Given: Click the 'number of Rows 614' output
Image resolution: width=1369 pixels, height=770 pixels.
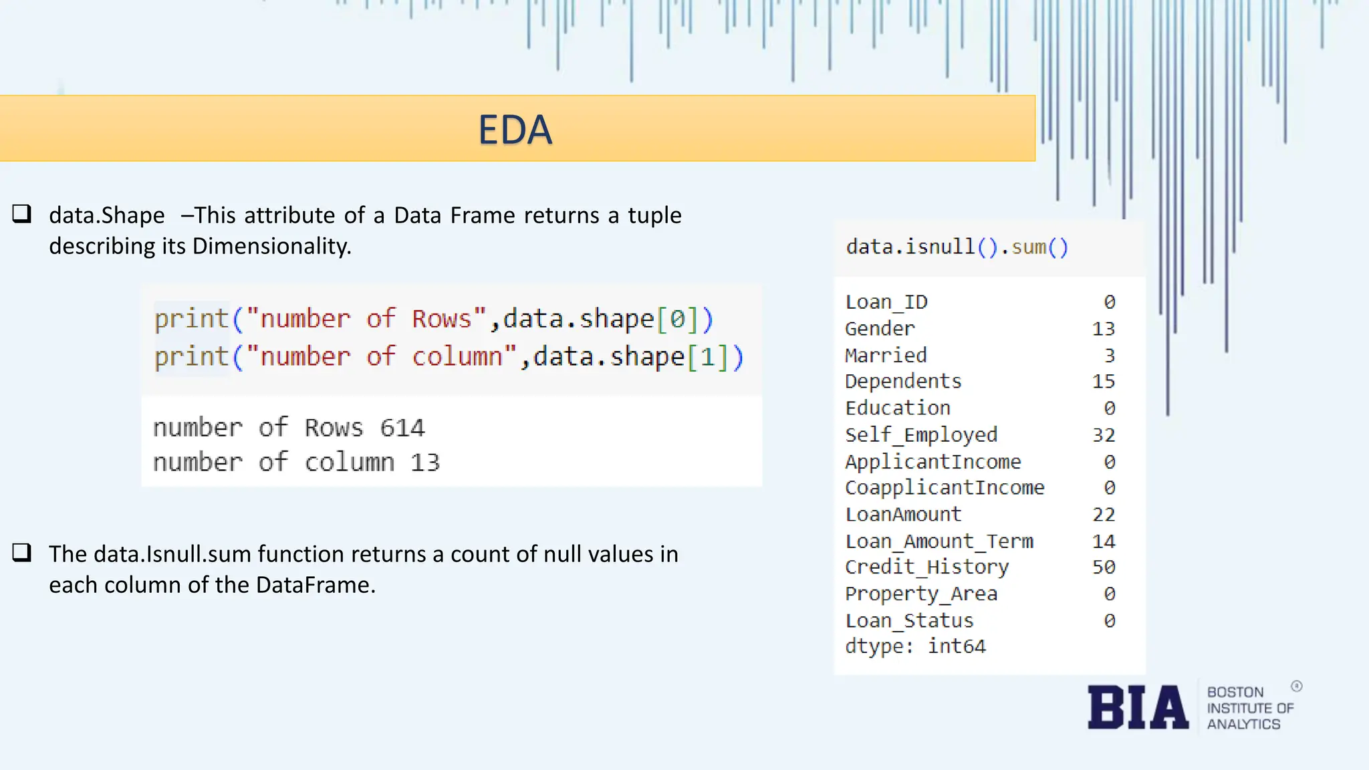Looking at the screenshot, I should (289, 428).
